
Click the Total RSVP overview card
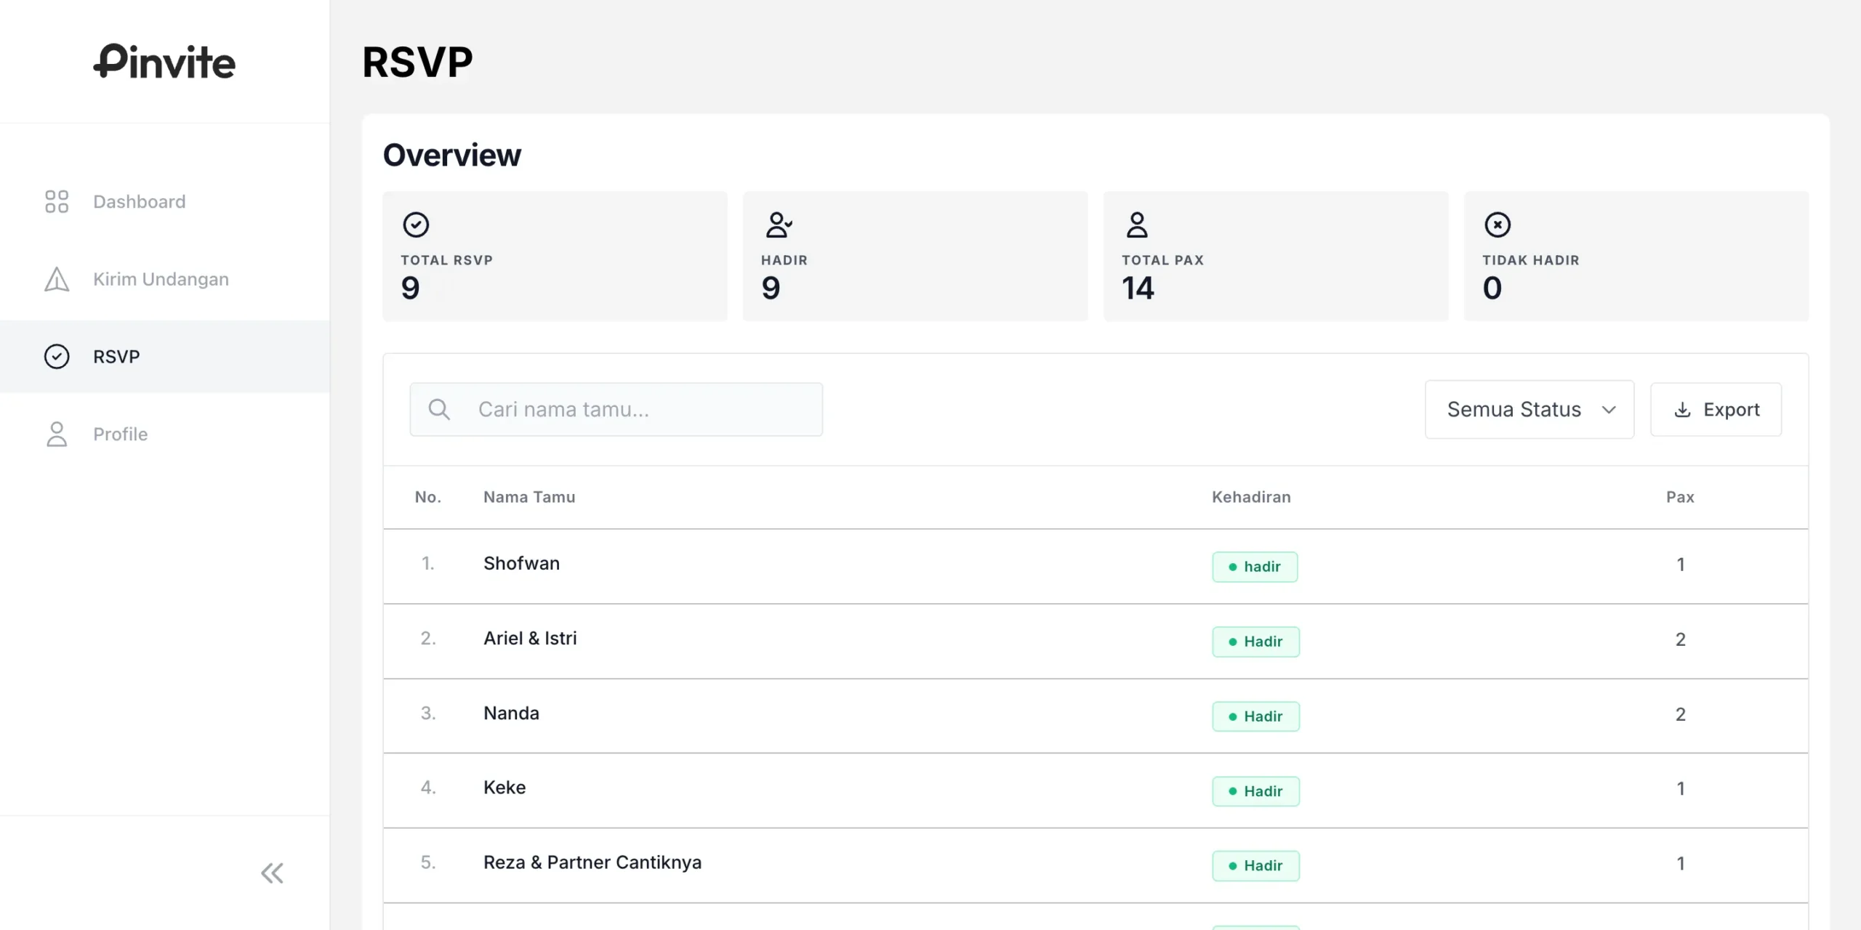pos(555,256)
